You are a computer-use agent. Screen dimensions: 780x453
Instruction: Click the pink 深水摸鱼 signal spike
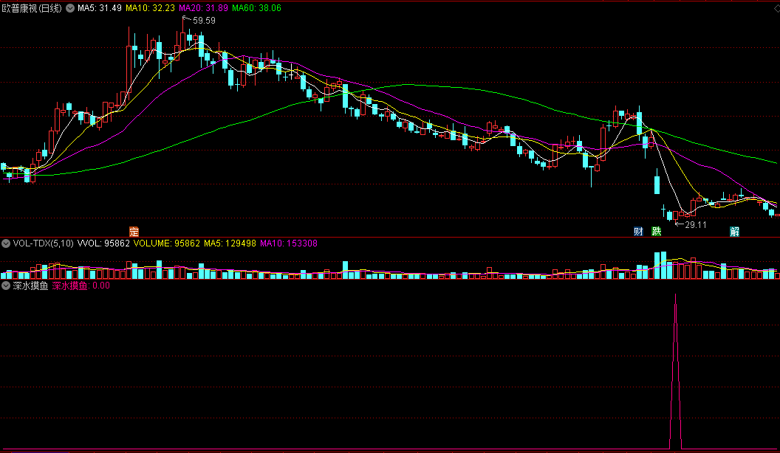coord(676,372)
